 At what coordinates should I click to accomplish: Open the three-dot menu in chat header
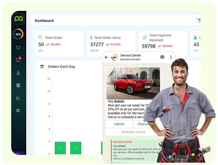(x=171, y=57)
